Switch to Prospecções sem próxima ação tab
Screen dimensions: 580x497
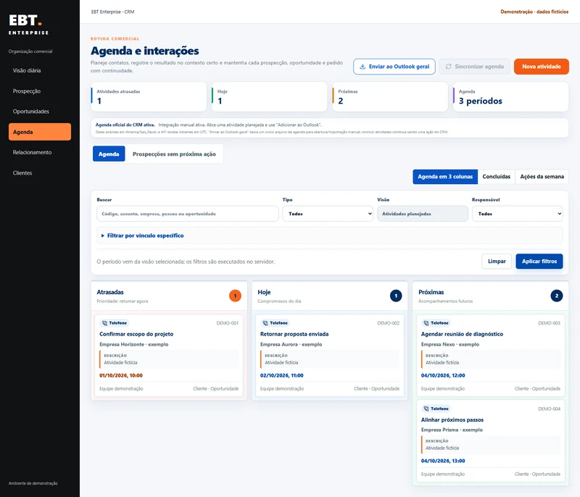coord(174,154)
